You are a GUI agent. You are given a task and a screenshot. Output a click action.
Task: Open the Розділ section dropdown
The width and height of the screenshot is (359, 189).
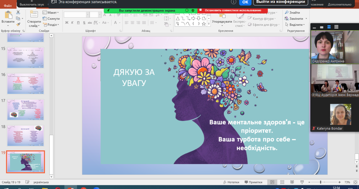click(51, 25)
